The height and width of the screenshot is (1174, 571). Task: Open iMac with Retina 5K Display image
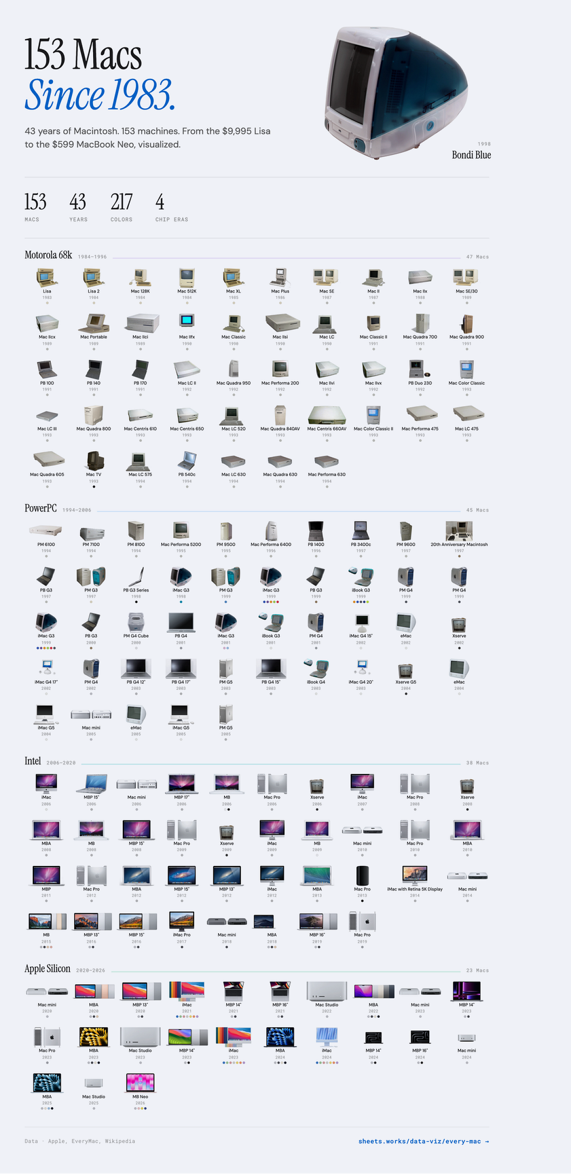pos(415,875)
